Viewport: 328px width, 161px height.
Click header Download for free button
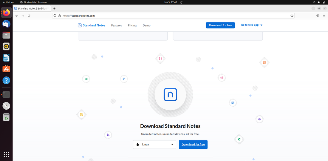220,25
